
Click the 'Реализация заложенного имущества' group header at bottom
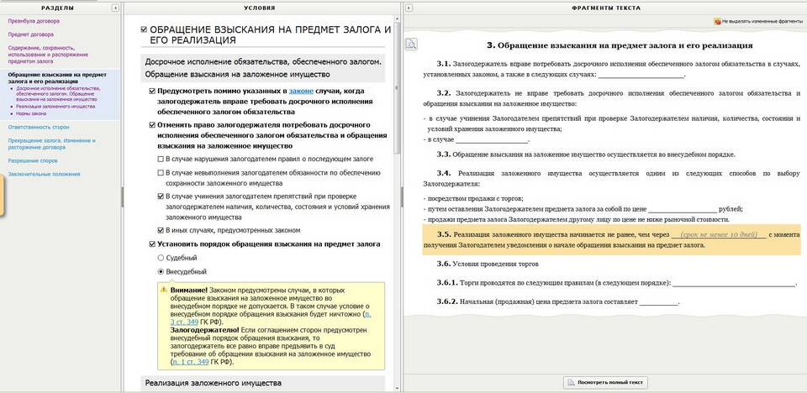(x=262, y=383)
